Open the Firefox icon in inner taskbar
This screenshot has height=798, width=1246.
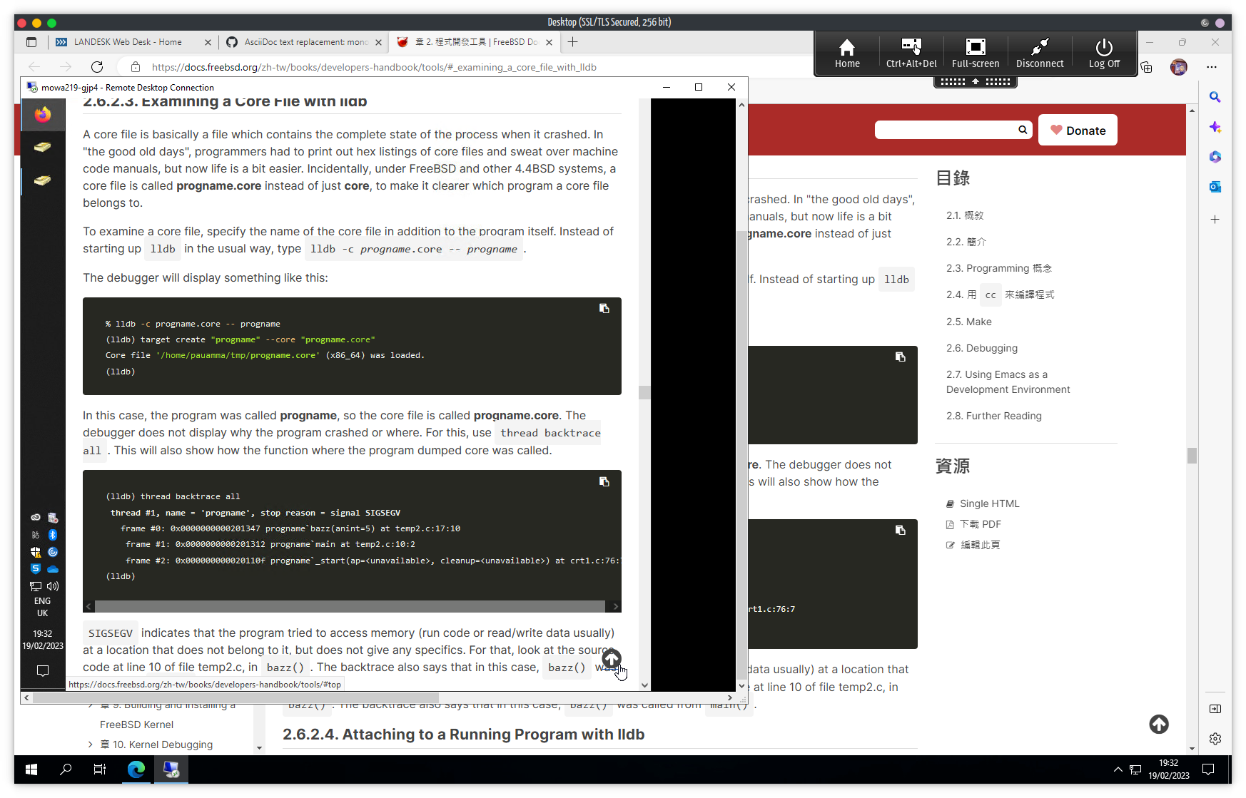tap(43, 114)
